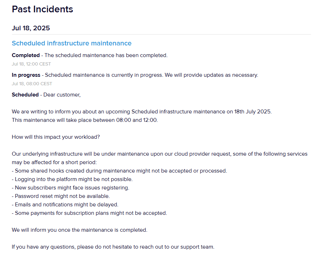Click the 'New subscribers' bullet line

pos(70,188)
